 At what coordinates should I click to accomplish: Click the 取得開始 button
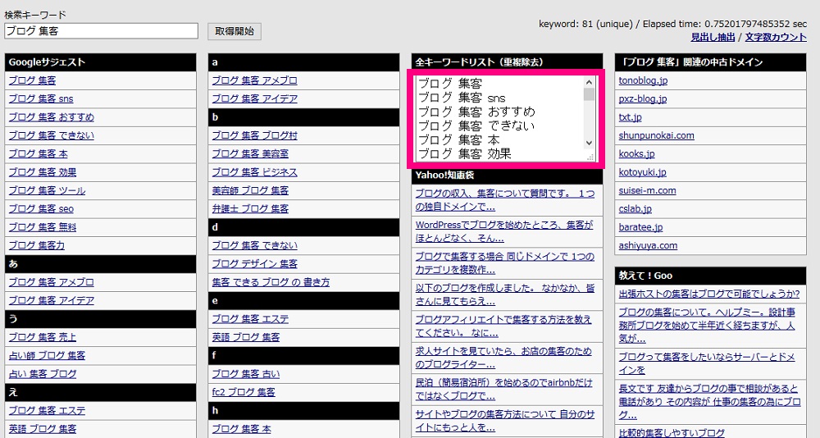[x=235, y=31]
